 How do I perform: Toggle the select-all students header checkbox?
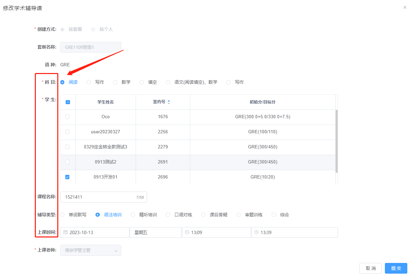click(x=68, y=102)
